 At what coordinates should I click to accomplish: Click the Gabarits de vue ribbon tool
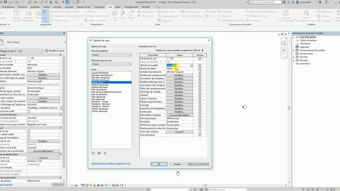pos(16,16)
